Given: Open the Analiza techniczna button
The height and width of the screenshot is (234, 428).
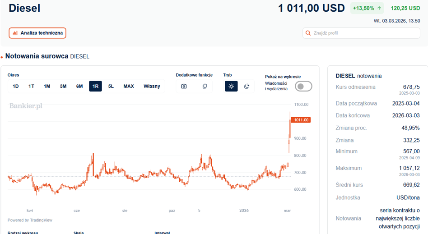Looking at the screenshot, I should click(37, 33).
